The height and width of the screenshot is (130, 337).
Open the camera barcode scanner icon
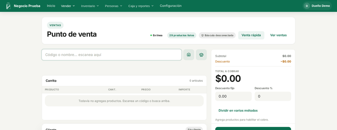(189, 55)
